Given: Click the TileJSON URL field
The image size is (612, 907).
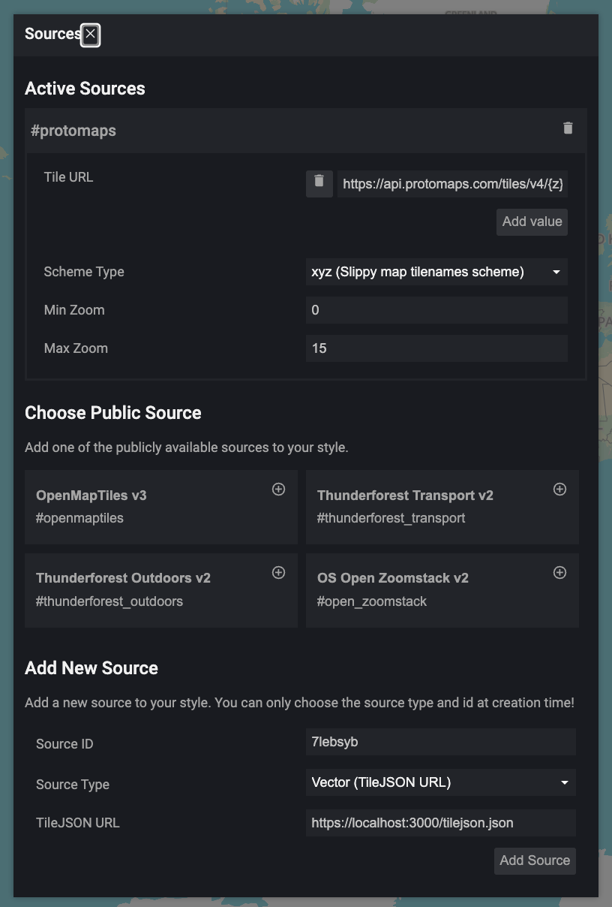Looking at the screenshot, I should (x=440, y=822).
